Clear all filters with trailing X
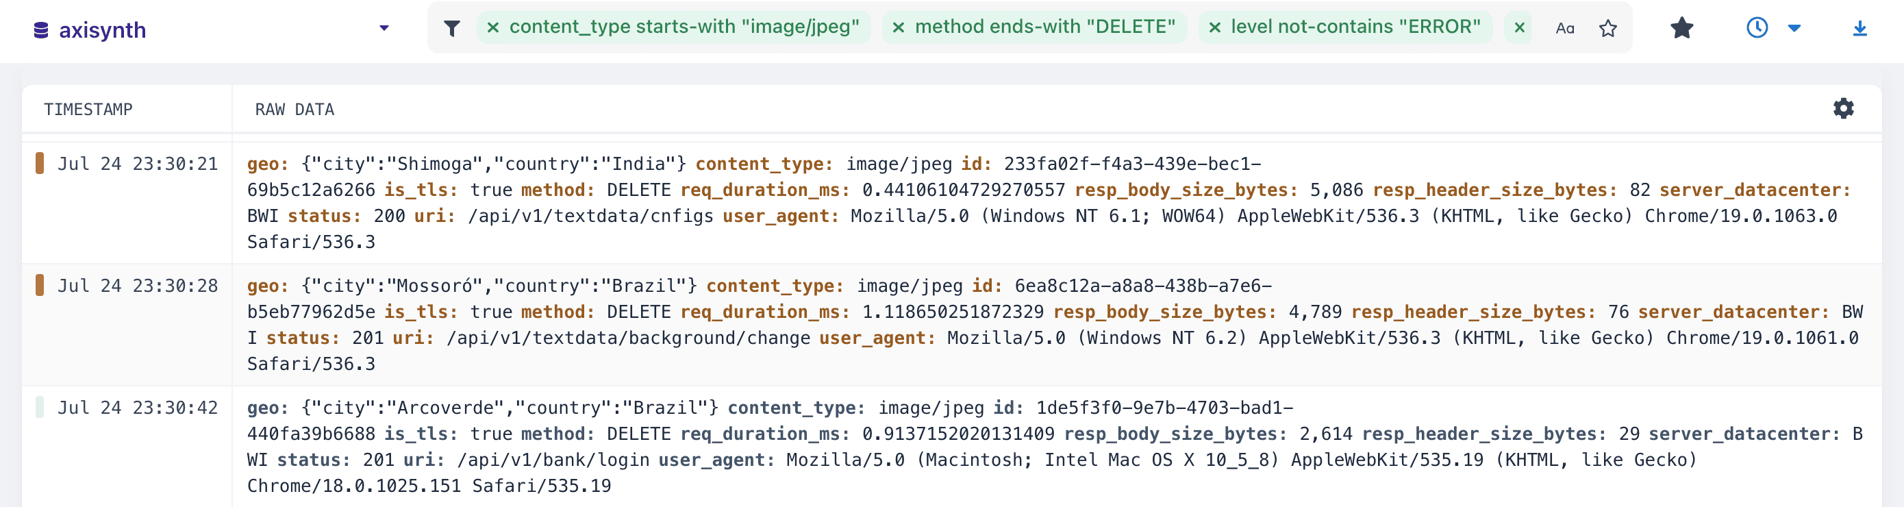 pyautogui.click(x=1519, y=27)
